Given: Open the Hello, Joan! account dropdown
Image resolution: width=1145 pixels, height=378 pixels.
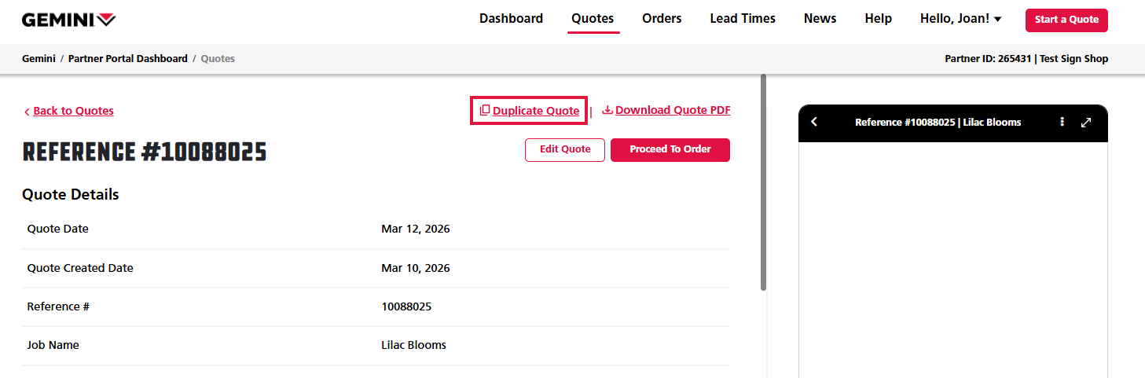Looking at the screenshot, I should click(960, 19).
